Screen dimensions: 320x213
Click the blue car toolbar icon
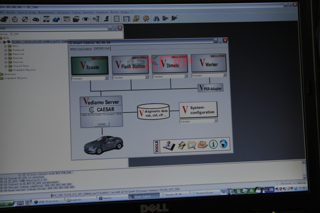pos(56,19)
